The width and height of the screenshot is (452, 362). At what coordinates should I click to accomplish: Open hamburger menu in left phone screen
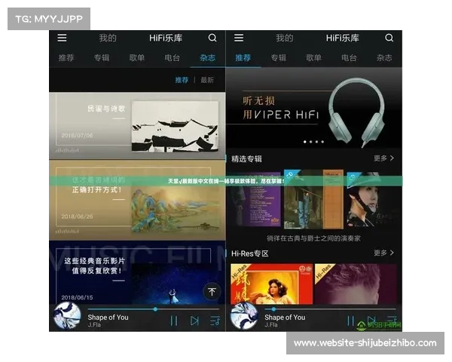click(62, 38)
